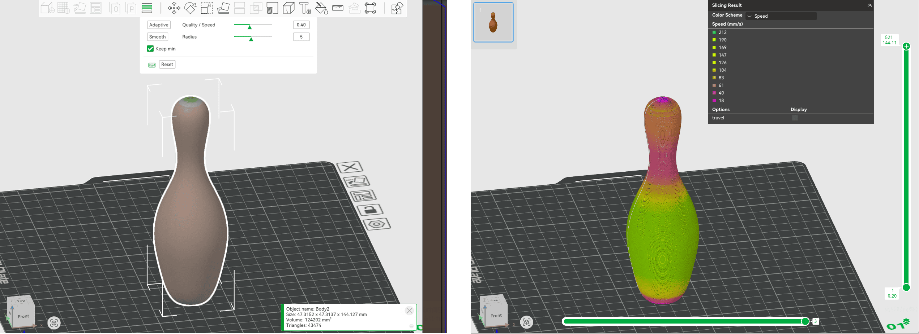Image resolution: width=919 pixels, height=334 pixels.
Task: Enable travel display checkbox
Action: click(x=795, y=118)
